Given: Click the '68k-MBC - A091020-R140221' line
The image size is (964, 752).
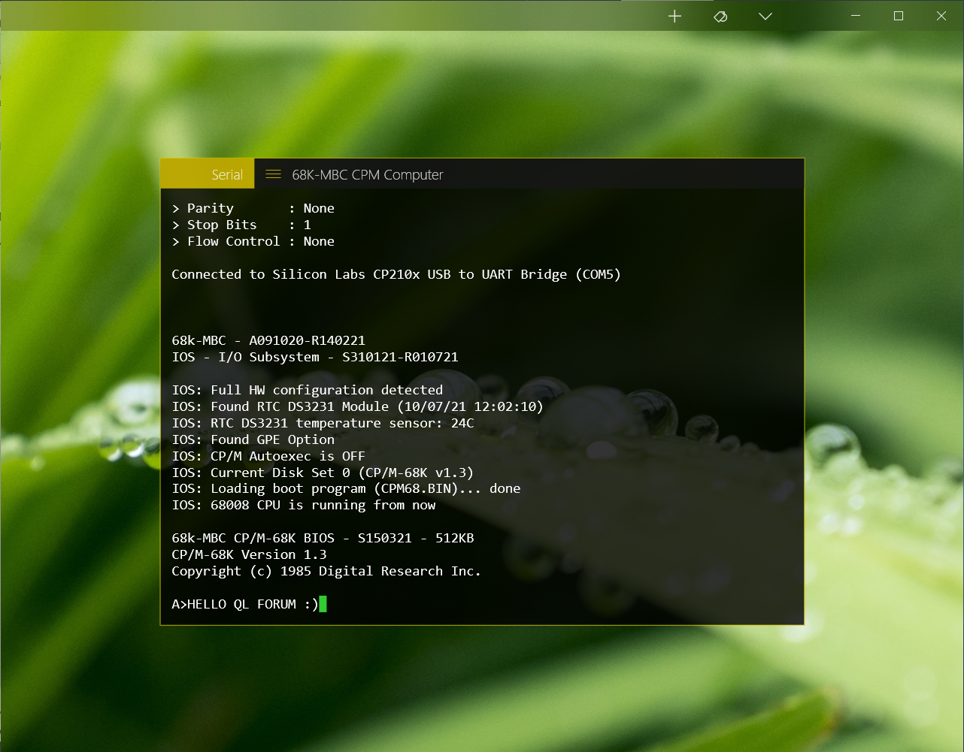Looking at the screenshot, I should [x=268, y=340].
